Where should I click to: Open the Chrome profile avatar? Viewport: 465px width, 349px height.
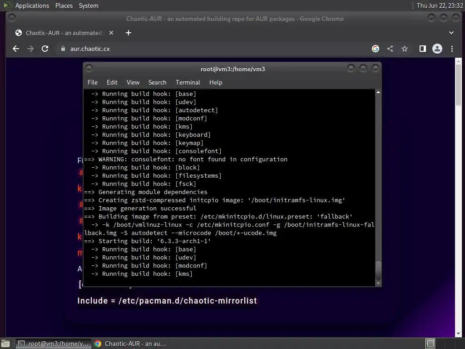437,49
